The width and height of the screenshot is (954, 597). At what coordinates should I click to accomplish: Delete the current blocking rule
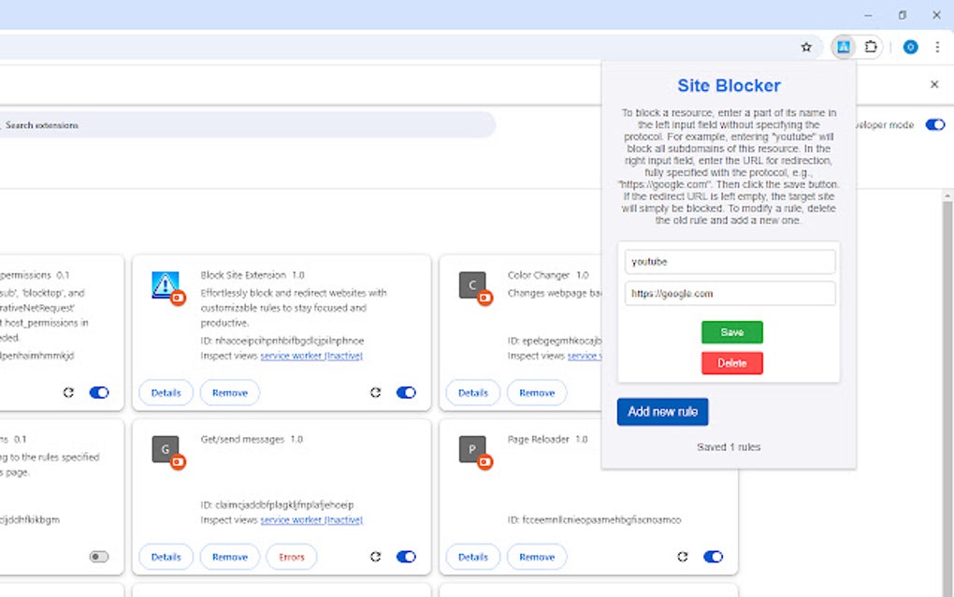pos(731,363)
